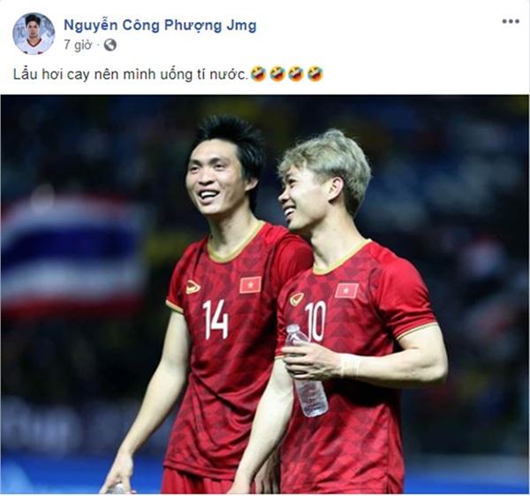Open the three-dot post options menu

511,21
